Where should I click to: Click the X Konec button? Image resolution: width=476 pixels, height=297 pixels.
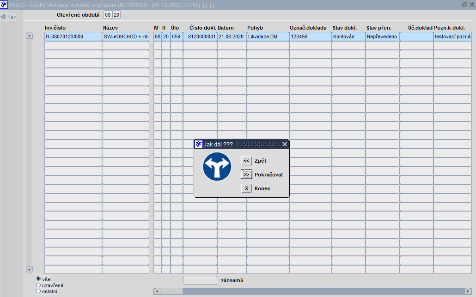tap(246, 188)
